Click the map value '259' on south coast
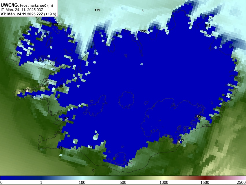 click(129, 163)
